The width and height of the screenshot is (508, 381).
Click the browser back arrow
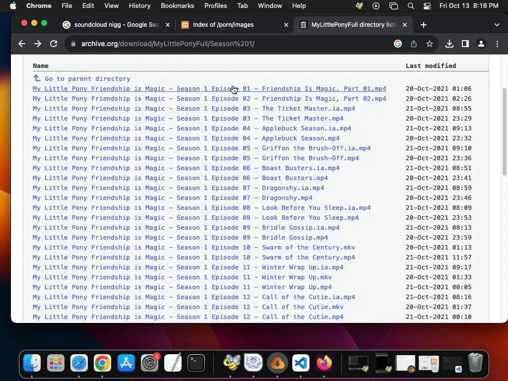[x=22, y=44]
